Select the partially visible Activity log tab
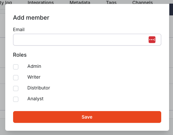Image resolution: width=173 pixels, height=135 pixels. [x=6, y=2]
